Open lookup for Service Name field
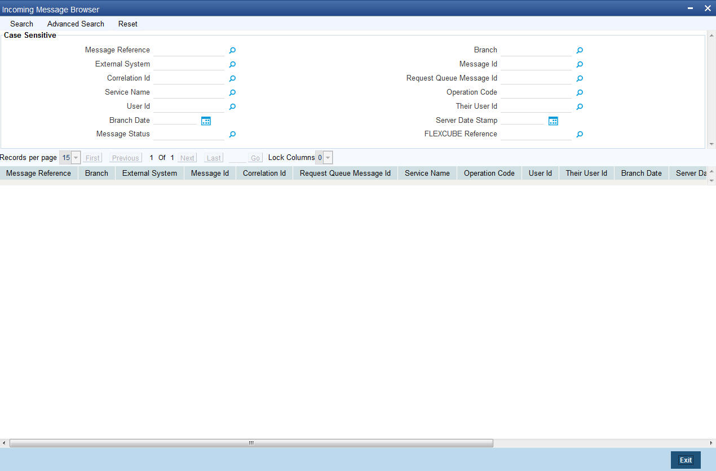Viewport: 716px width, 471px height. click(232, 92)
